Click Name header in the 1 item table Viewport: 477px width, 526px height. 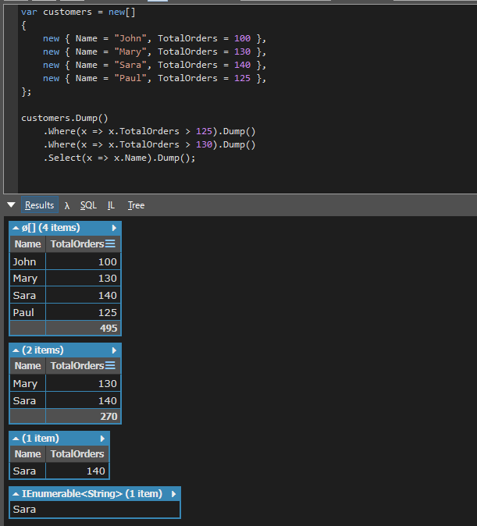coord(27,454)
